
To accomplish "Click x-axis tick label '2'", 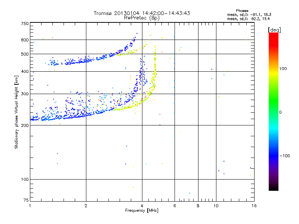I will click(x=86, y=206).
